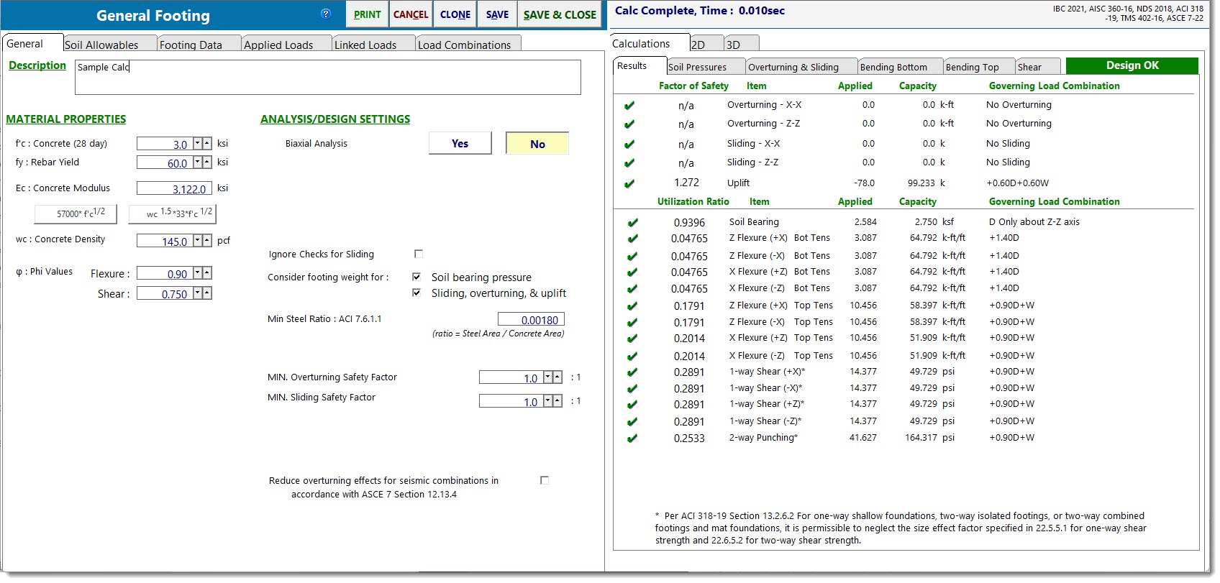
Task: Increase f'c Concrete value with up arrow
Action: click(x=207, y=144)
